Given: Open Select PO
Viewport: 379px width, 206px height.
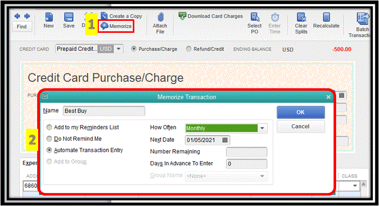Looking at the screenshot, I should pos(255,23).
